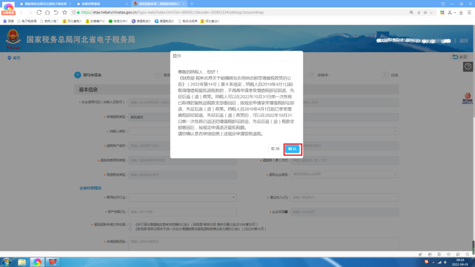Reload the page with the refresh icon
The image size is (475, 267).
39,12
